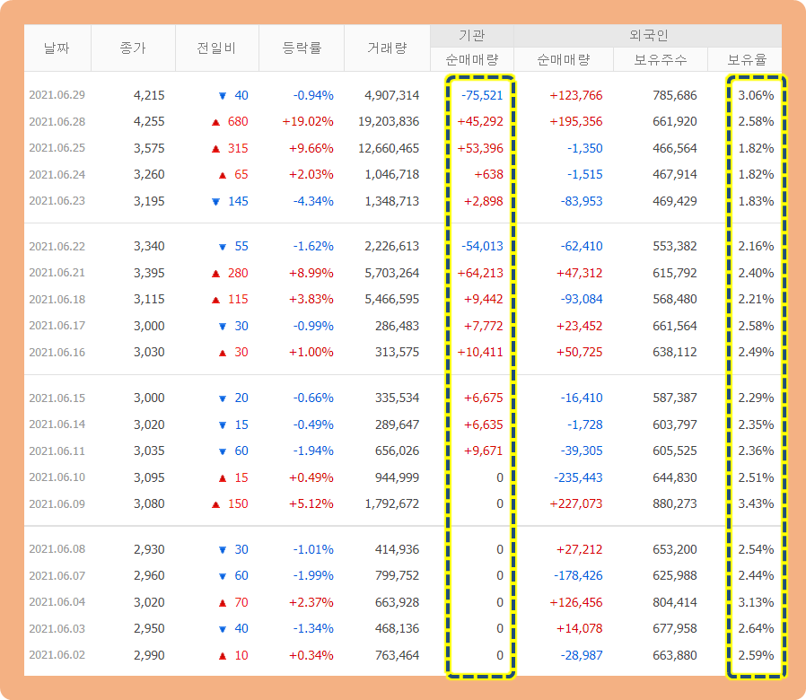Click the red up arrow next to 150

click(216, 504)
